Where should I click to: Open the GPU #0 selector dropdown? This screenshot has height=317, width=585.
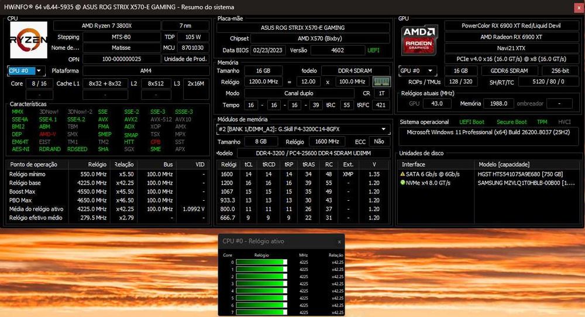tap(417, 71)
